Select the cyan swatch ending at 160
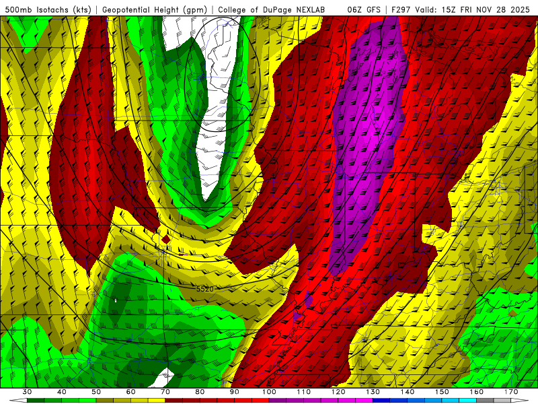This screenshot has width=538, height=404. [x=468, y=400]
